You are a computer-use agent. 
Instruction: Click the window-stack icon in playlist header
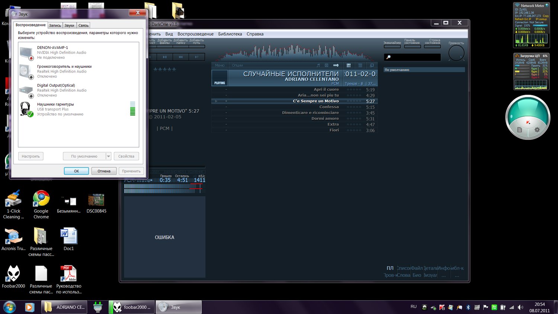coord(372,65)
